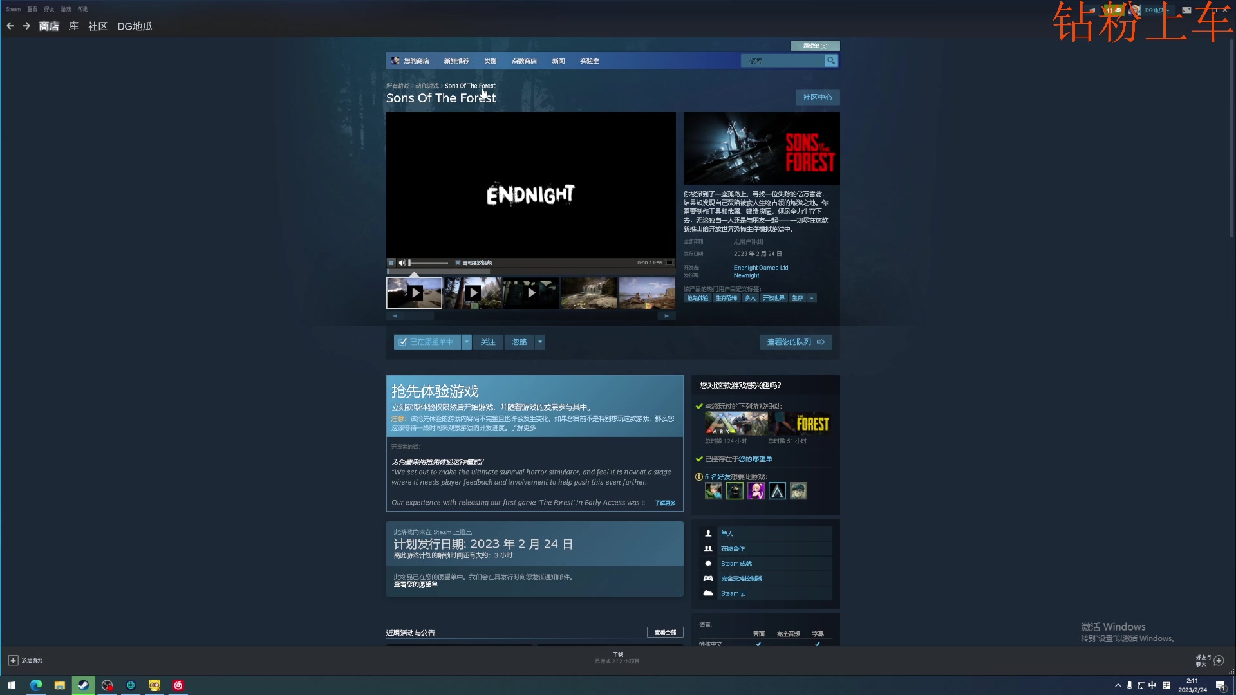
Task: Go back with the left arrow
Action: pyautogui.click(x=10, y=26)
